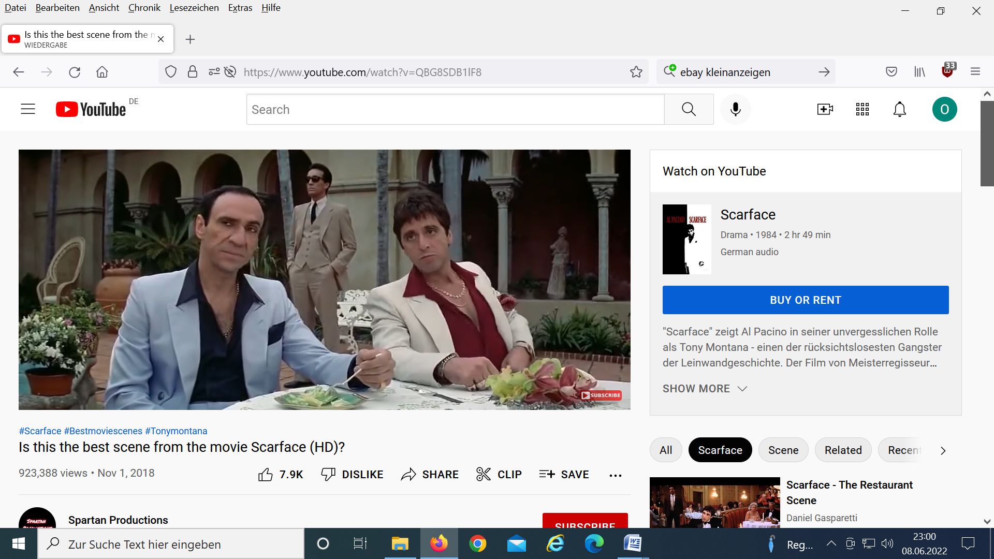This screenshot has width=994, height=559.
Task: Open Firefox library sidebar icon
Action: 919,72
